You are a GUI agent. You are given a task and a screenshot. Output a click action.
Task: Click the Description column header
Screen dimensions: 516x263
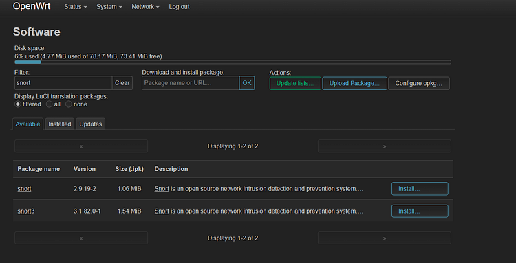(171, 169)
